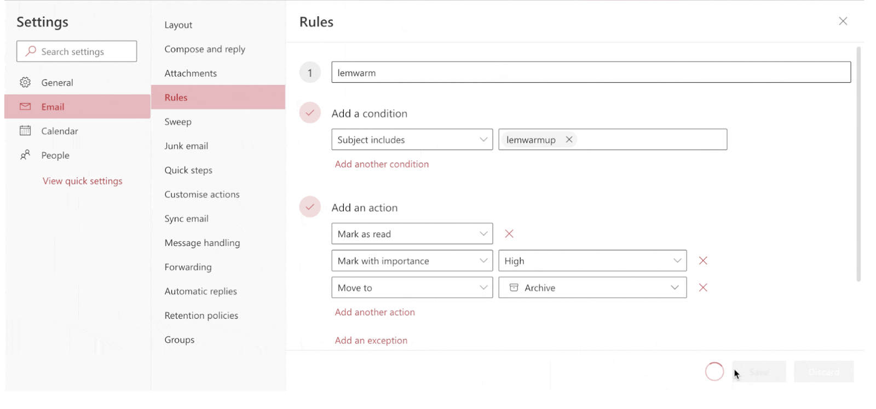Viewport: 876px width, 409px height.
Task: Click the People icon in sidebar
Action: click(x=25, y=155)
